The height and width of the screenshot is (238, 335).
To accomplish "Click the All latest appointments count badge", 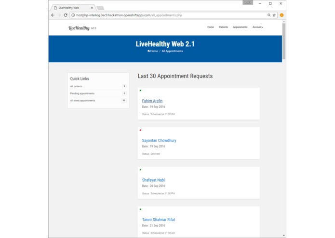I will 124,100.
